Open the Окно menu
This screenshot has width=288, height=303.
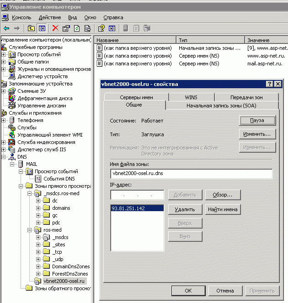(90, 17)
